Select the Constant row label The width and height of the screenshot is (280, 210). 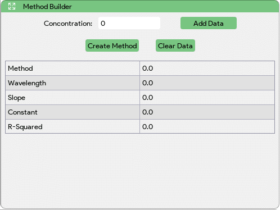click(x=22, y=112)
